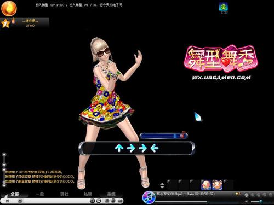
Task: Click the minus button at chat bar end
Action: pos(120,201)
